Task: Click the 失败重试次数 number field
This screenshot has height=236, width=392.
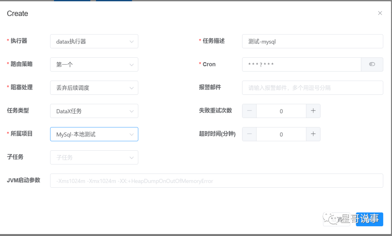Action: 281,111
